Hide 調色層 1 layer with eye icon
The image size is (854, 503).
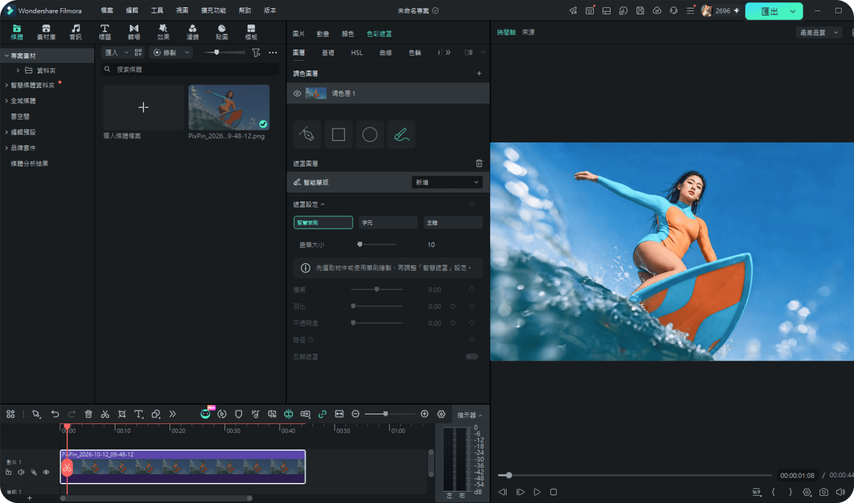297,93
